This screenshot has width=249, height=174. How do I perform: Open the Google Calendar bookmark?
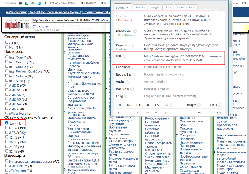point(27,3)
